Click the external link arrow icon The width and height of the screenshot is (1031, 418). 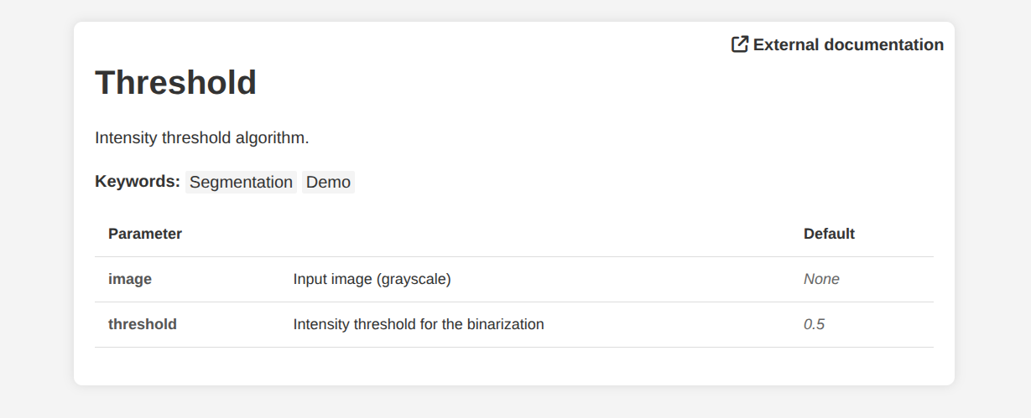pos(740,44)
